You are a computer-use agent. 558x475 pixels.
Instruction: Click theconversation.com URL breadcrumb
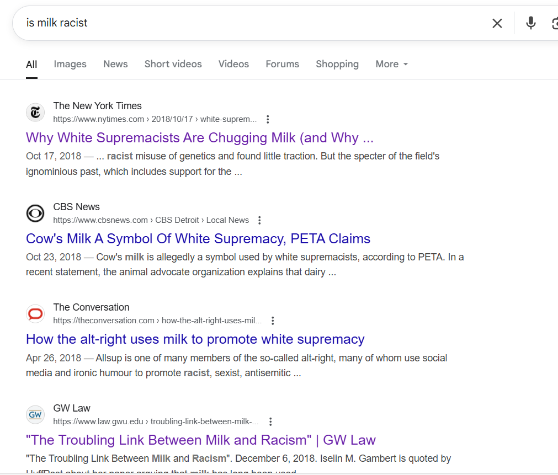(157, 321)
